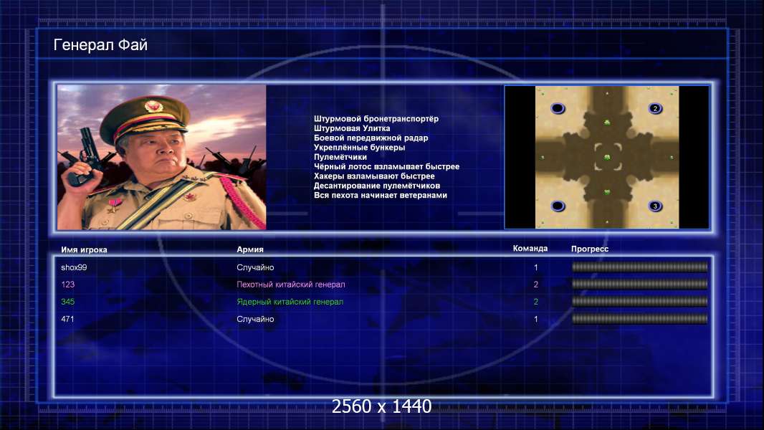The width and height of the screenshot is (764, 430).
Task: Click 'Пулемётчики' ability line
Action: [340, 157]
